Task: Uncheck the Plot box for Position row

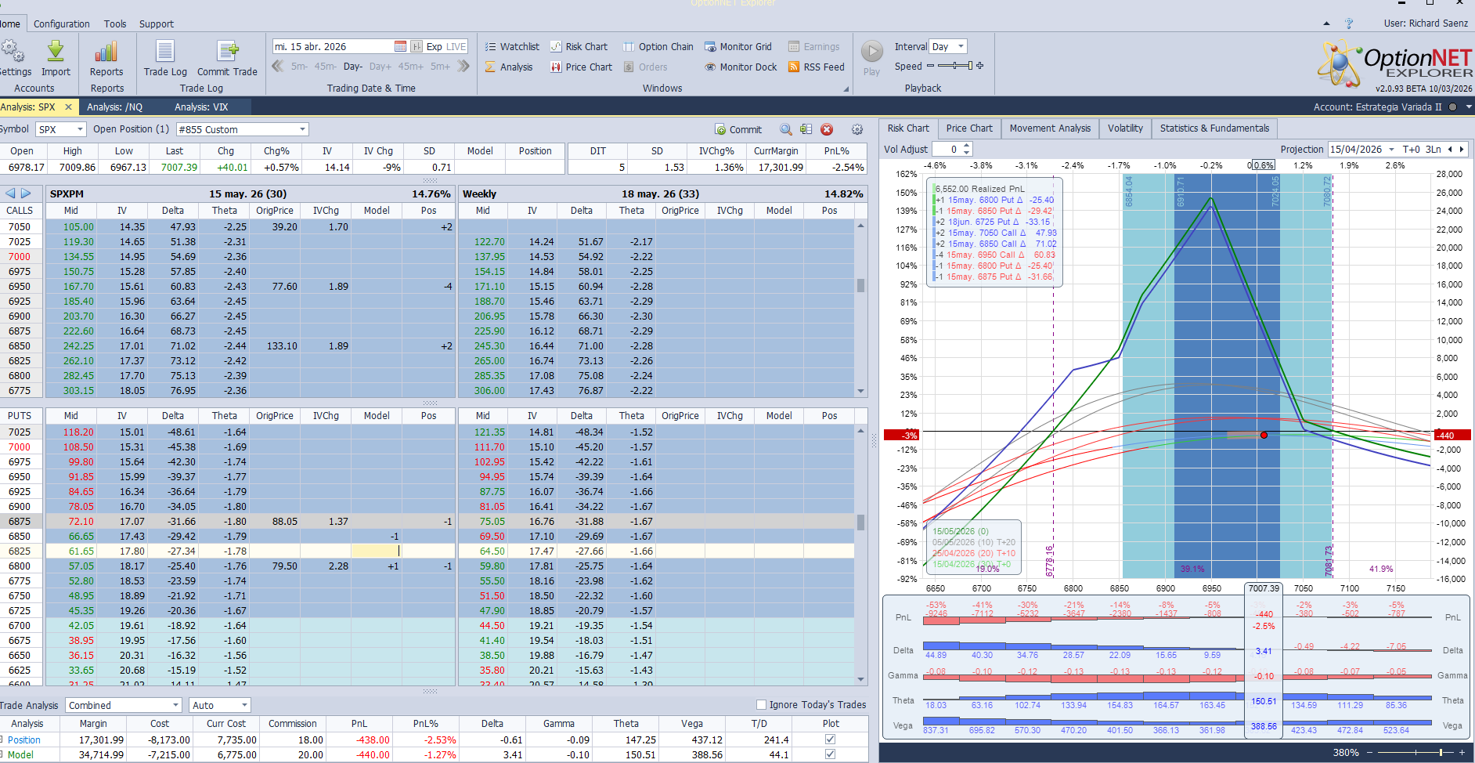Action: 830,739
